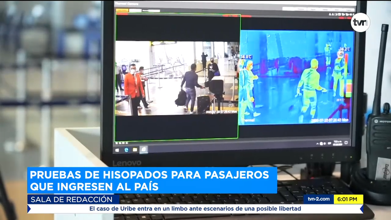391x220 pixels.
Task: Click the yellow highlighted tab above the video pane
Action: [122, 10]
